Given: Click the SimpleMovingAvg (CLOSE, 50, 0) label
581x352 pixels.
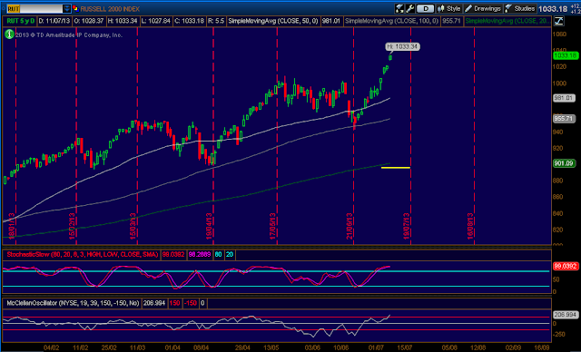Looking at the screenshot, I should pos(273,21).
